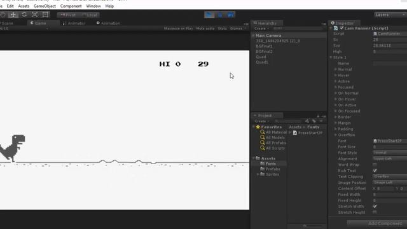Open the GameObject menu
407x229 pixels.
[x=45, y=6]
